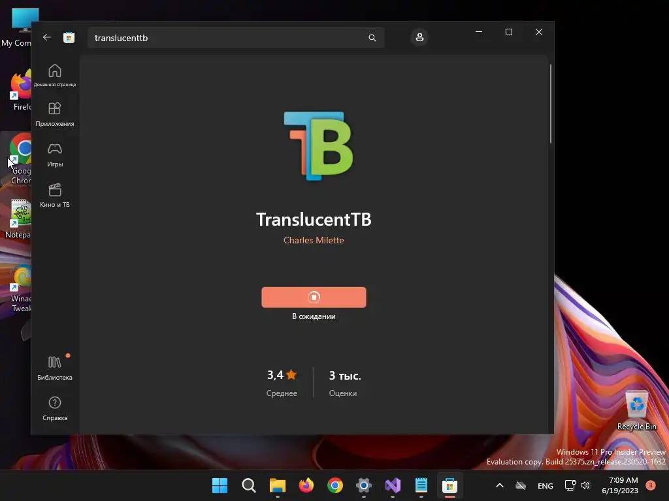Viewport: 669px width, 501px height.
Task: Open the Windows Start menu
Action: coord(220,485)
